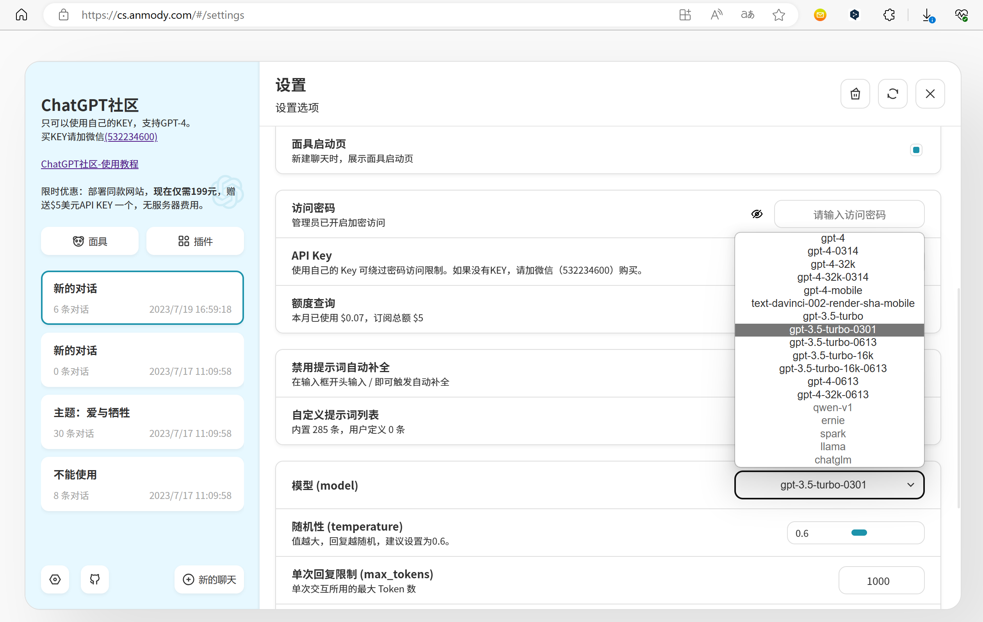This screenshot has width=983, height=622.
Task: Open the 面具 masks button
Action: coord(90,241)
